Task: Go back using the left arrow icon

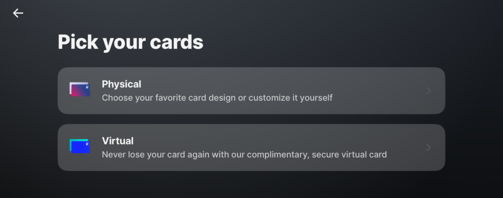Action: point(18,13)
